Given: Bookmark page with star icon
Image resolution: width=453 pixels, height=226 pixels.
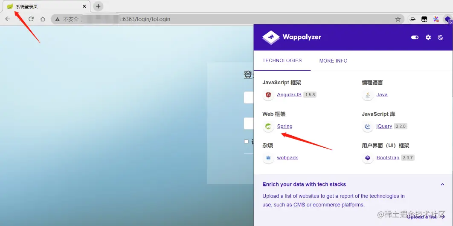Looking at the screenshot, I should pyautogui.click(x=398, y=19).
